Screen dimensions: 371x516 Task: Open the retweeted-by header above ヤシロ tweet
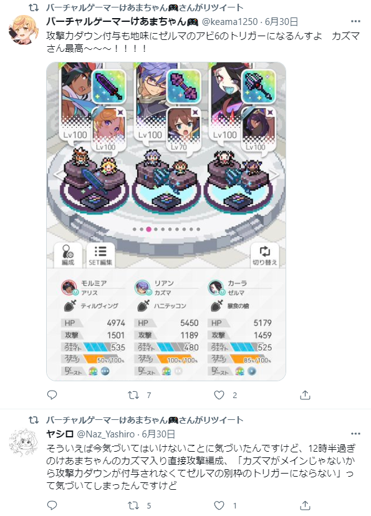(x=145, y=420)
